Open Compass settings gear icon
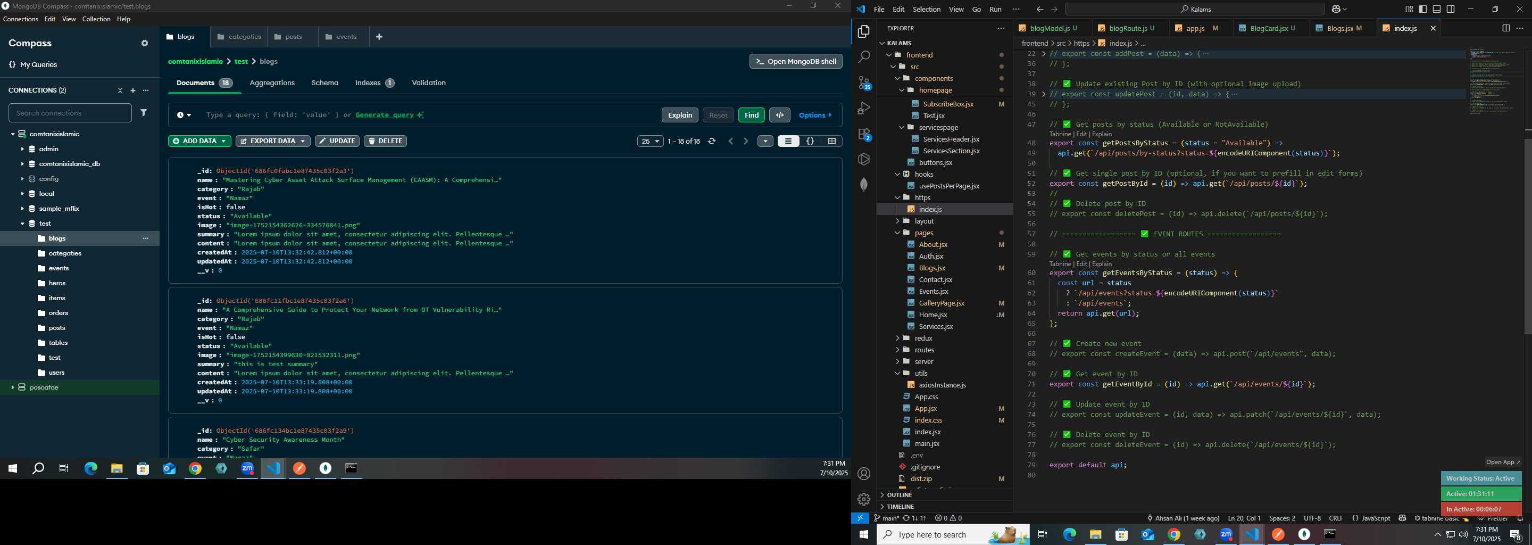This screenshot has width=1532, height=545. (x=145, y=44)
